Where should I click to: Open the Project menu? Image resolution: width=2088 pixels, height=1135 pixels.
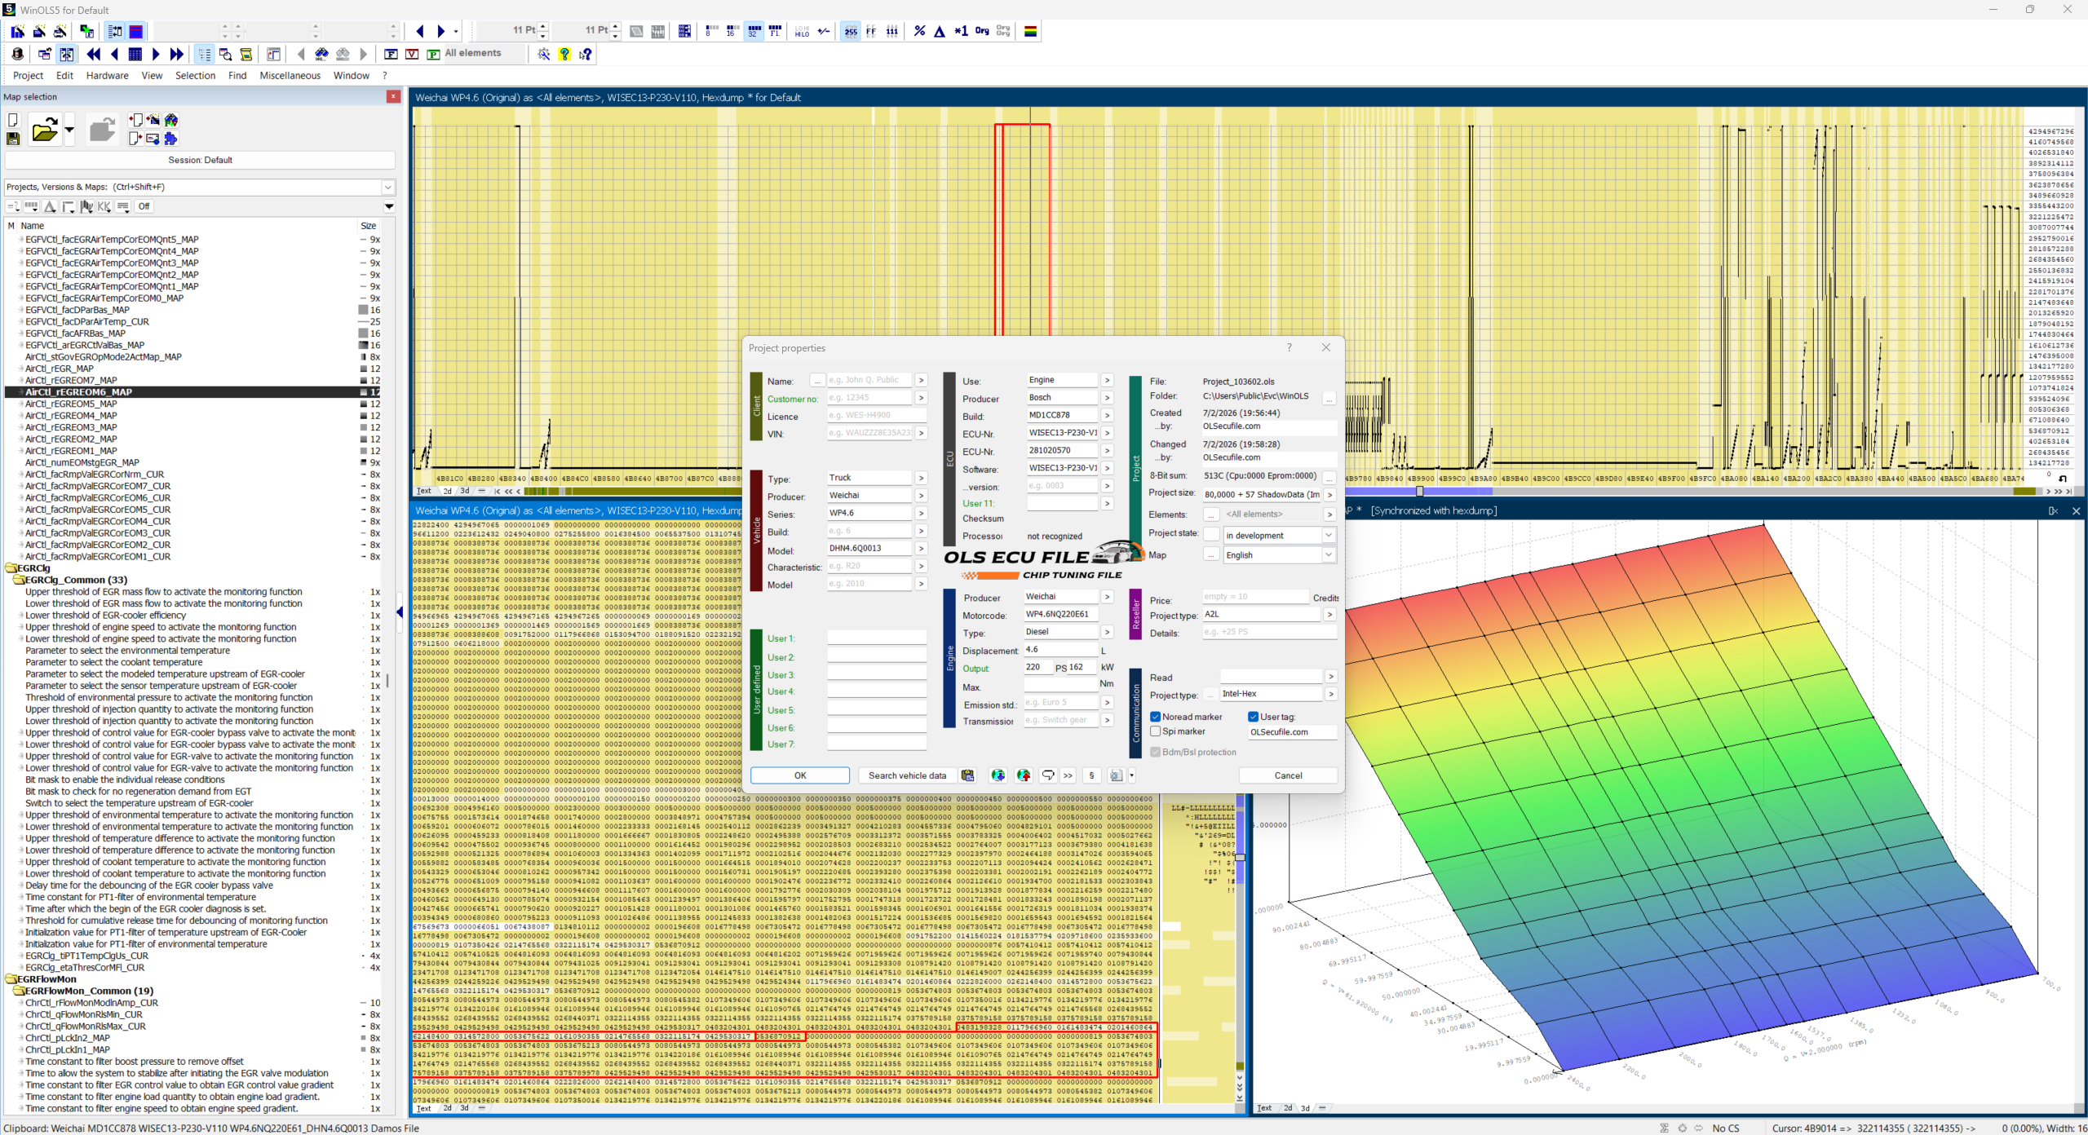(28, 75)
